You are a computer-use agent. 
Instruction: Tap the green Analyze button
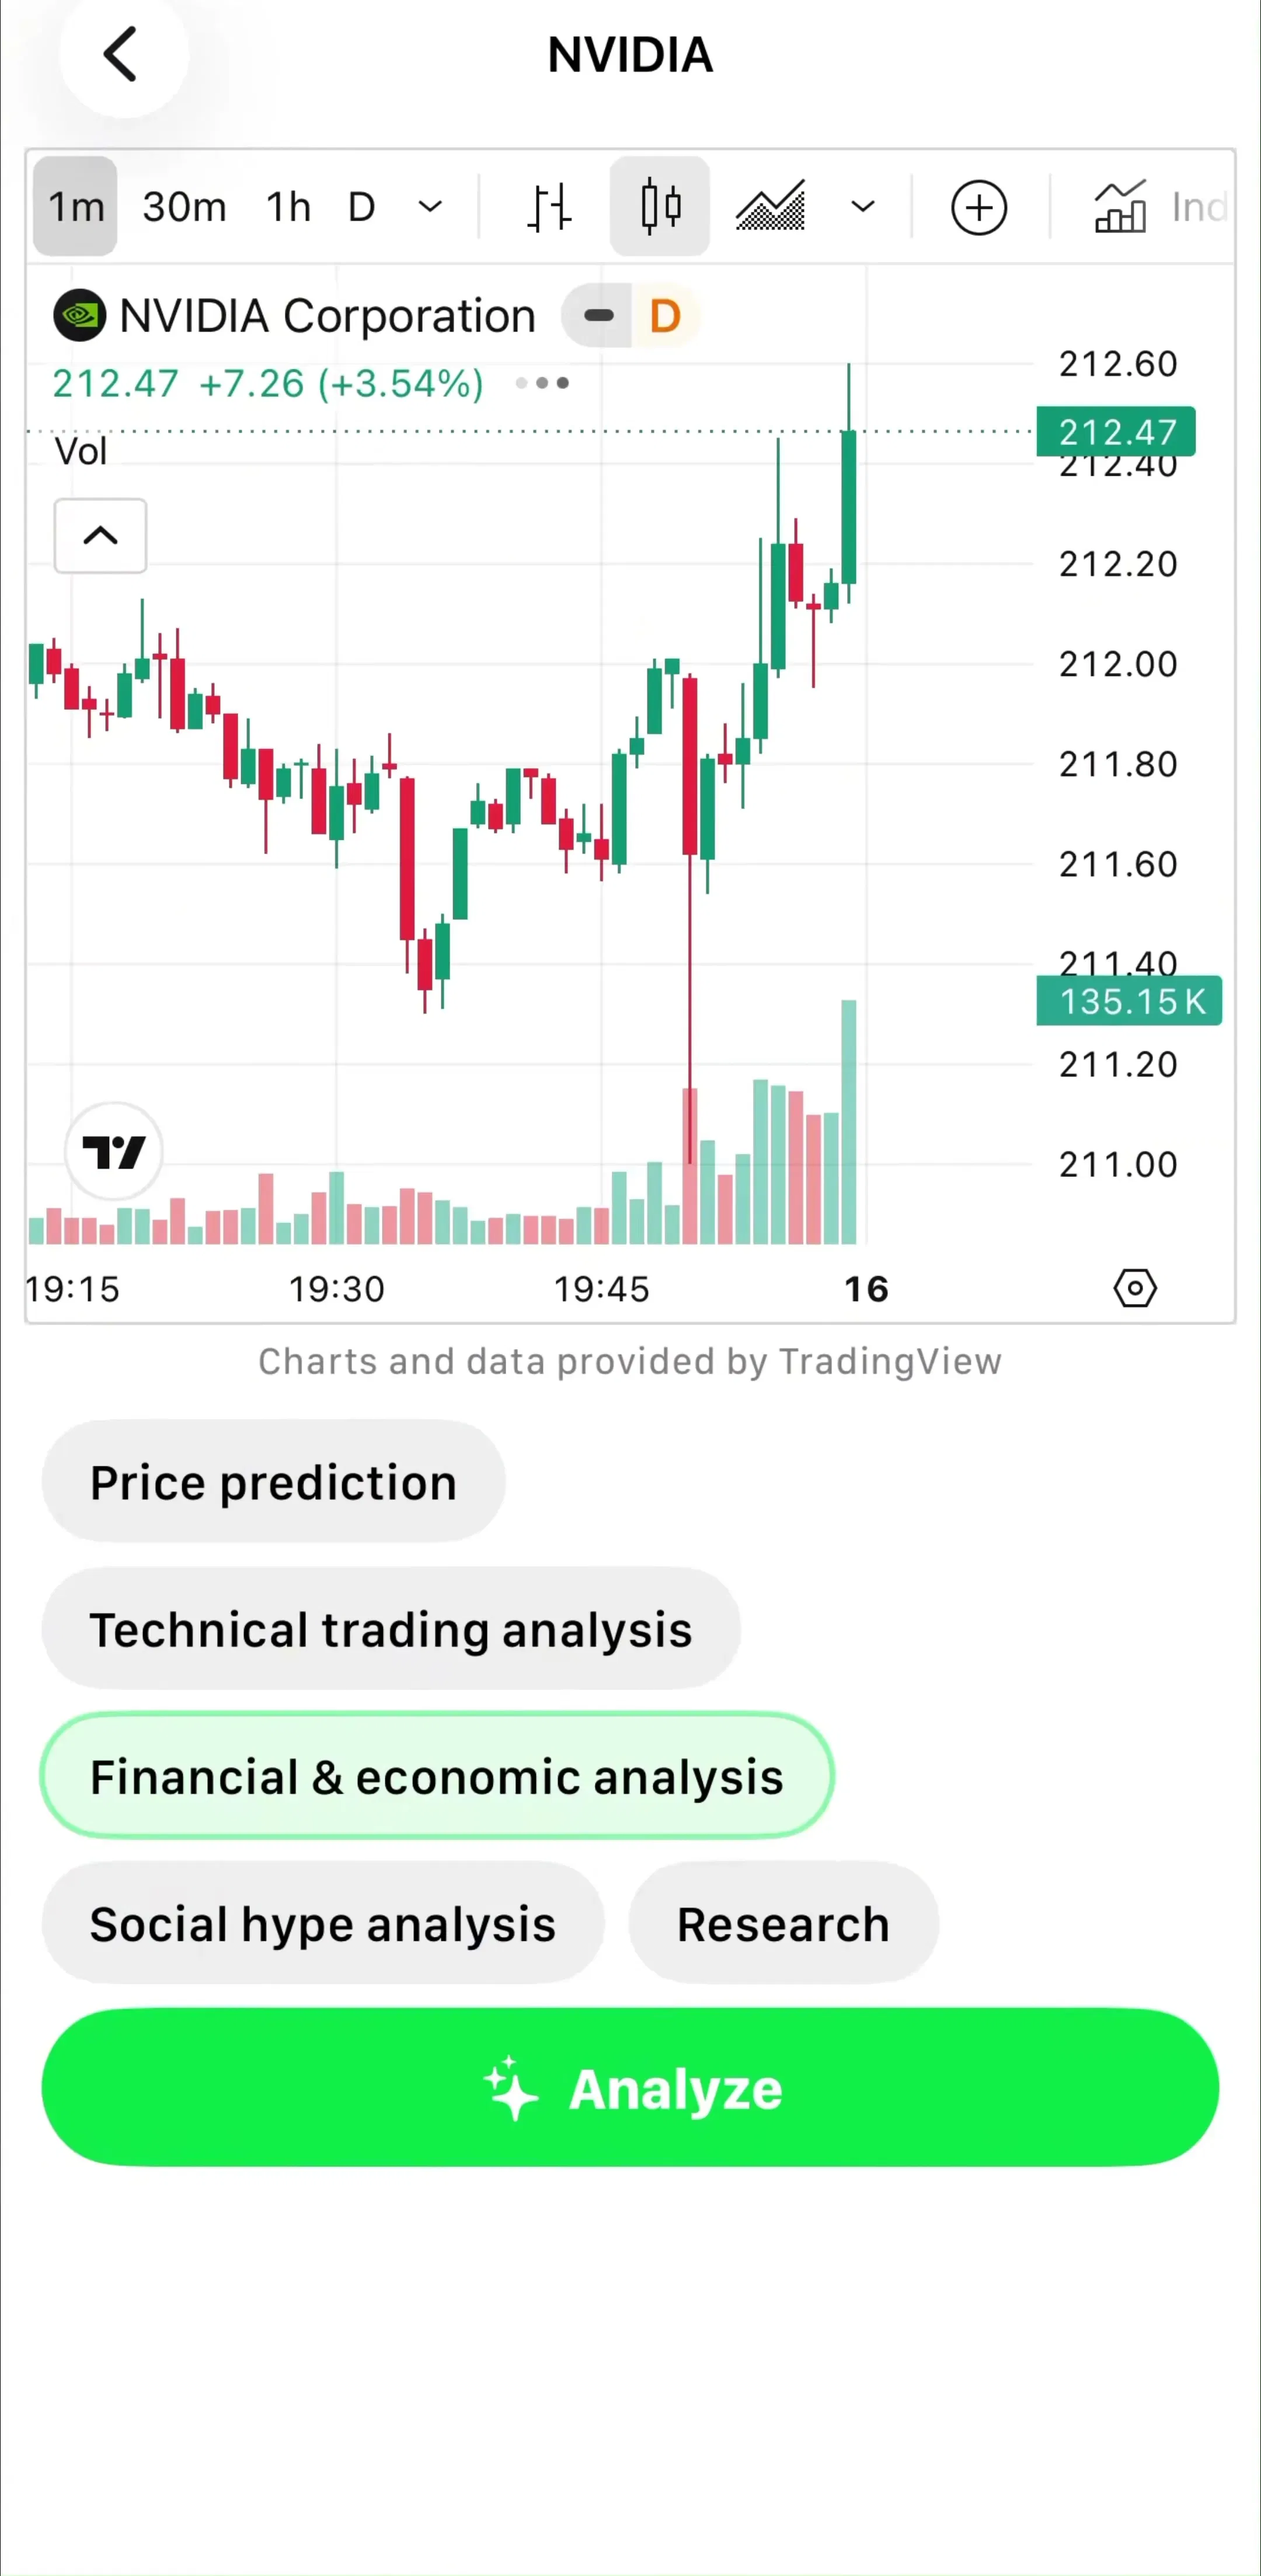[x=630, y=2087]
